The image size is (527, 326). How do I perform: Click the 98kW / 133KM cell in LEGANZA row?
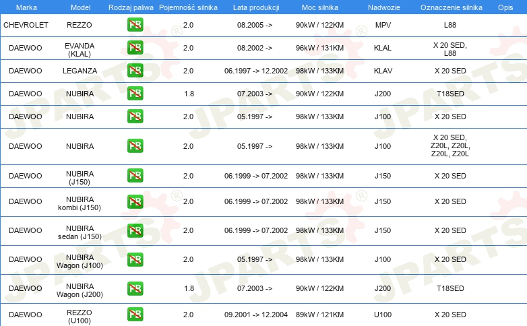point(319,71)
